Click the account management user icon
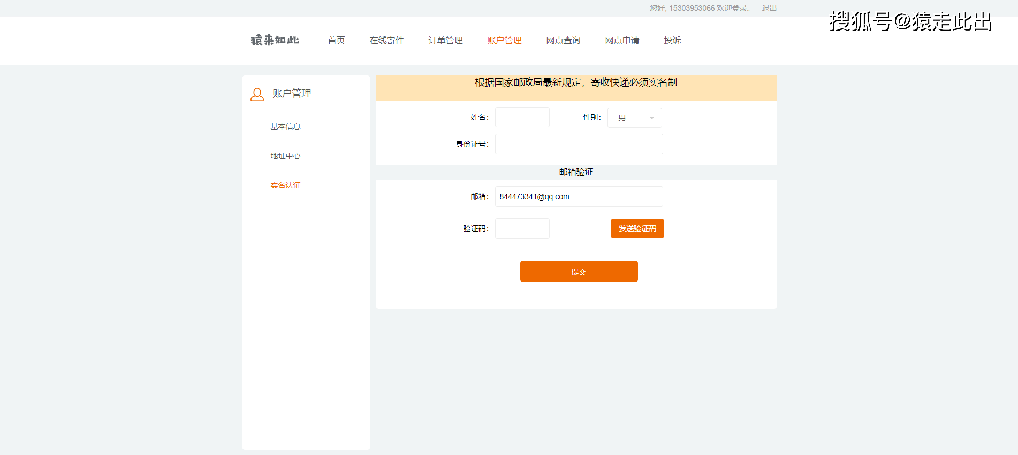The width and height of the screenshot is (1018, 455). coord(257,95)
